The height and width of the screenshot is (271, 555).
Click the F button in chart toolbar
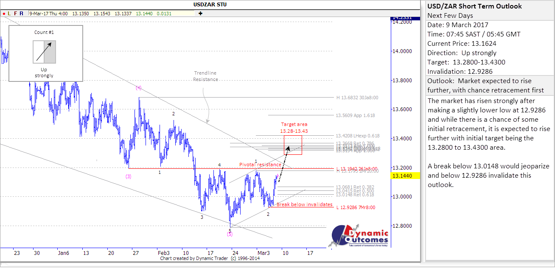tap(15, 14)
